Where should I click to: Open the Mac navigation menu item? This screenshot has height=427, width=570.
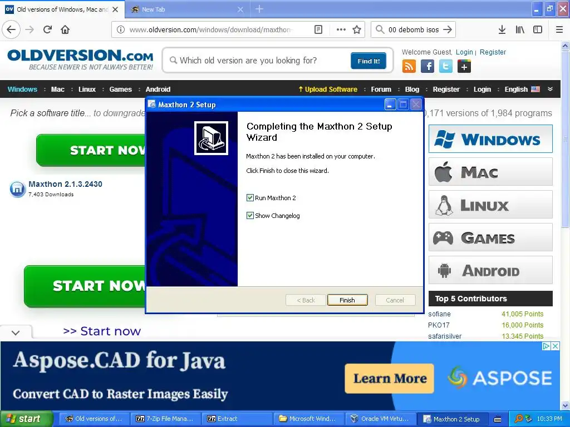[58, 90]
